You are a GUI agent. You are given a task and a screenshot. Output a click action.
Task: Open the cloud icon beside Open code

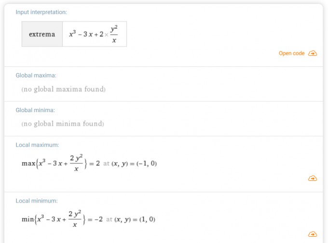(313, 53)
